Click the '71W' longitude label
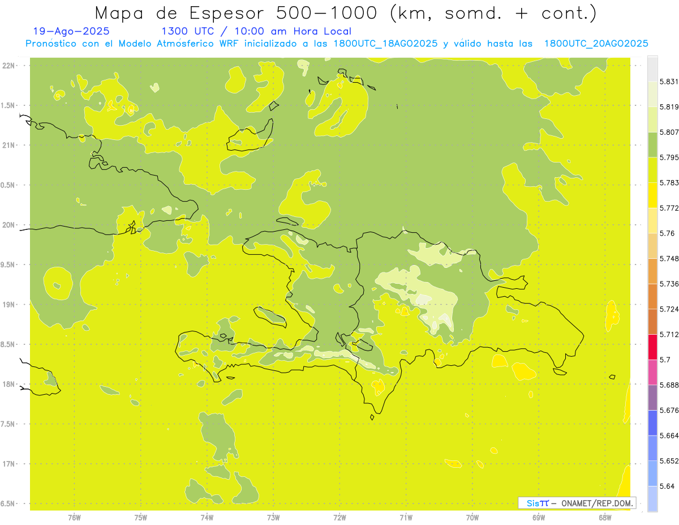The height and width of the screenshot is (525, 679). tap(406, 518)
